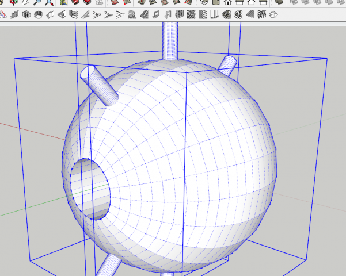Select the hip roof tool
This screenshot has height=276, width=346.
point(226,15)
